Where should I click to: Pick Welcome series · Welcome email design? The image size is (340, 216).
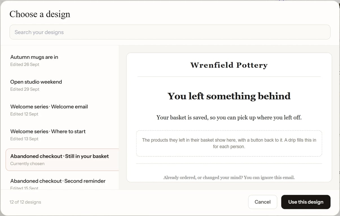[x=62, y=110]
